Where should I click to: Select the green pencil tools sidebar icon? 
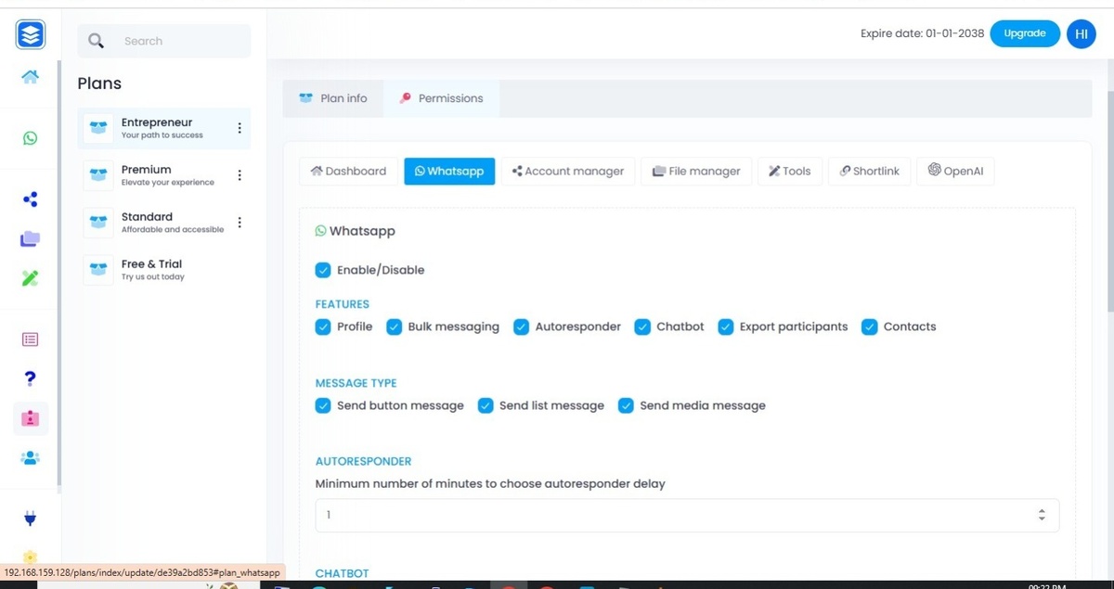30,277
